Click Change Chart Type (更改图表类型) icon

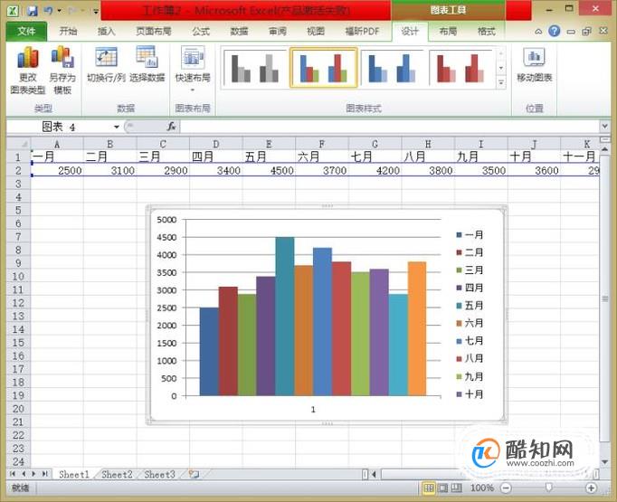pos(27,58)
